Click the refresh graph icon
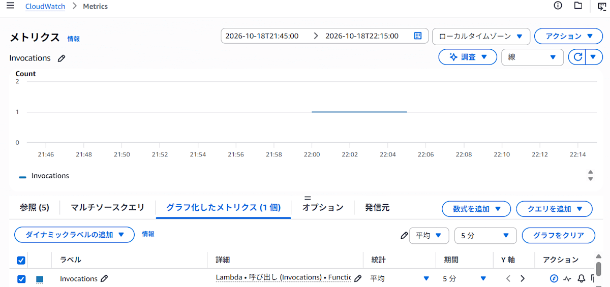 (x=577, y=57)
